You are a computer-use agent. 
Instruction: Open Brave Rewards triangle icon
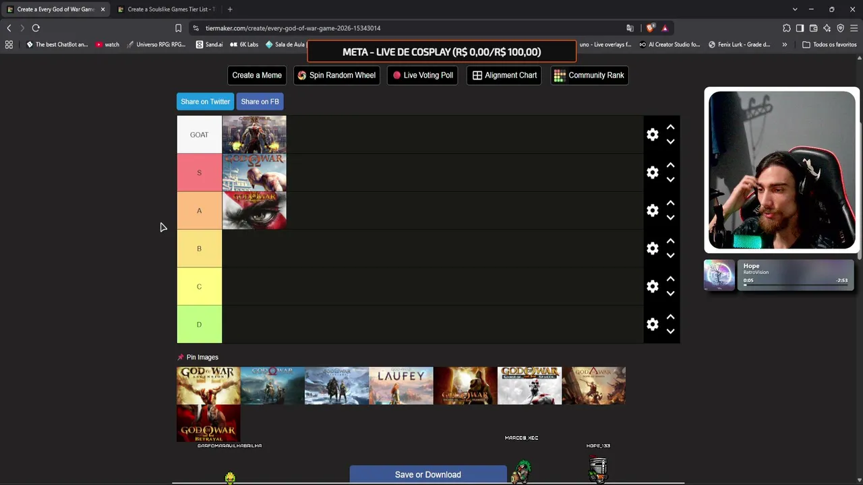point(665,28)
